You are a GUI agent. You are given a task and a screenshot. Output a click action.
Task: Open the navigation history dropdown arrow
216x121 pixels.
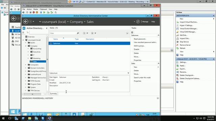coord(33,22)
